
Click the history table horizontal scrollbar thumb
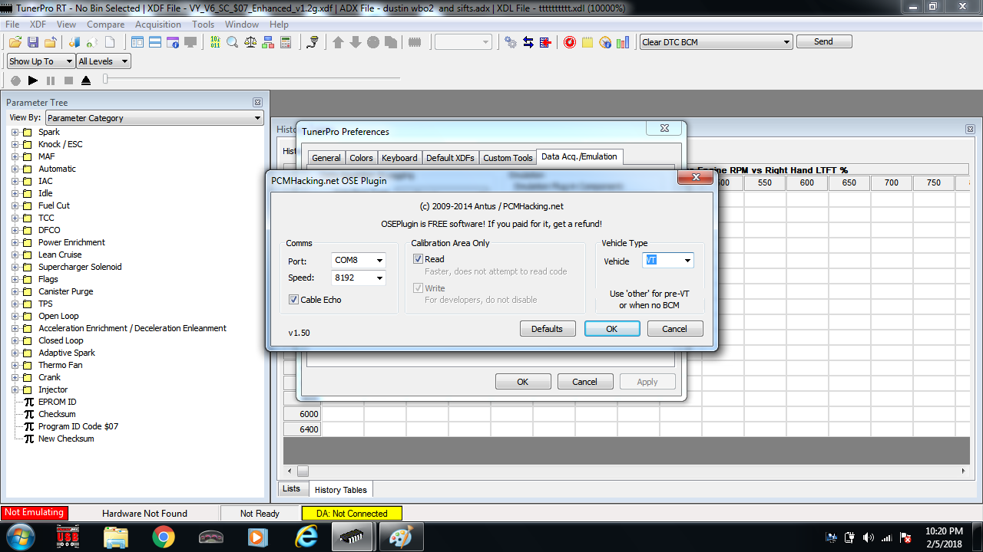pyautogui.click(x=303, y=471)
